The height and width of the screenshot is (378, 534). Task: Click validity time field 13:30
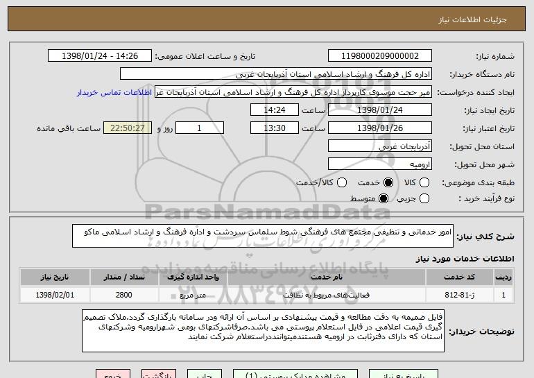coord(275,128)
